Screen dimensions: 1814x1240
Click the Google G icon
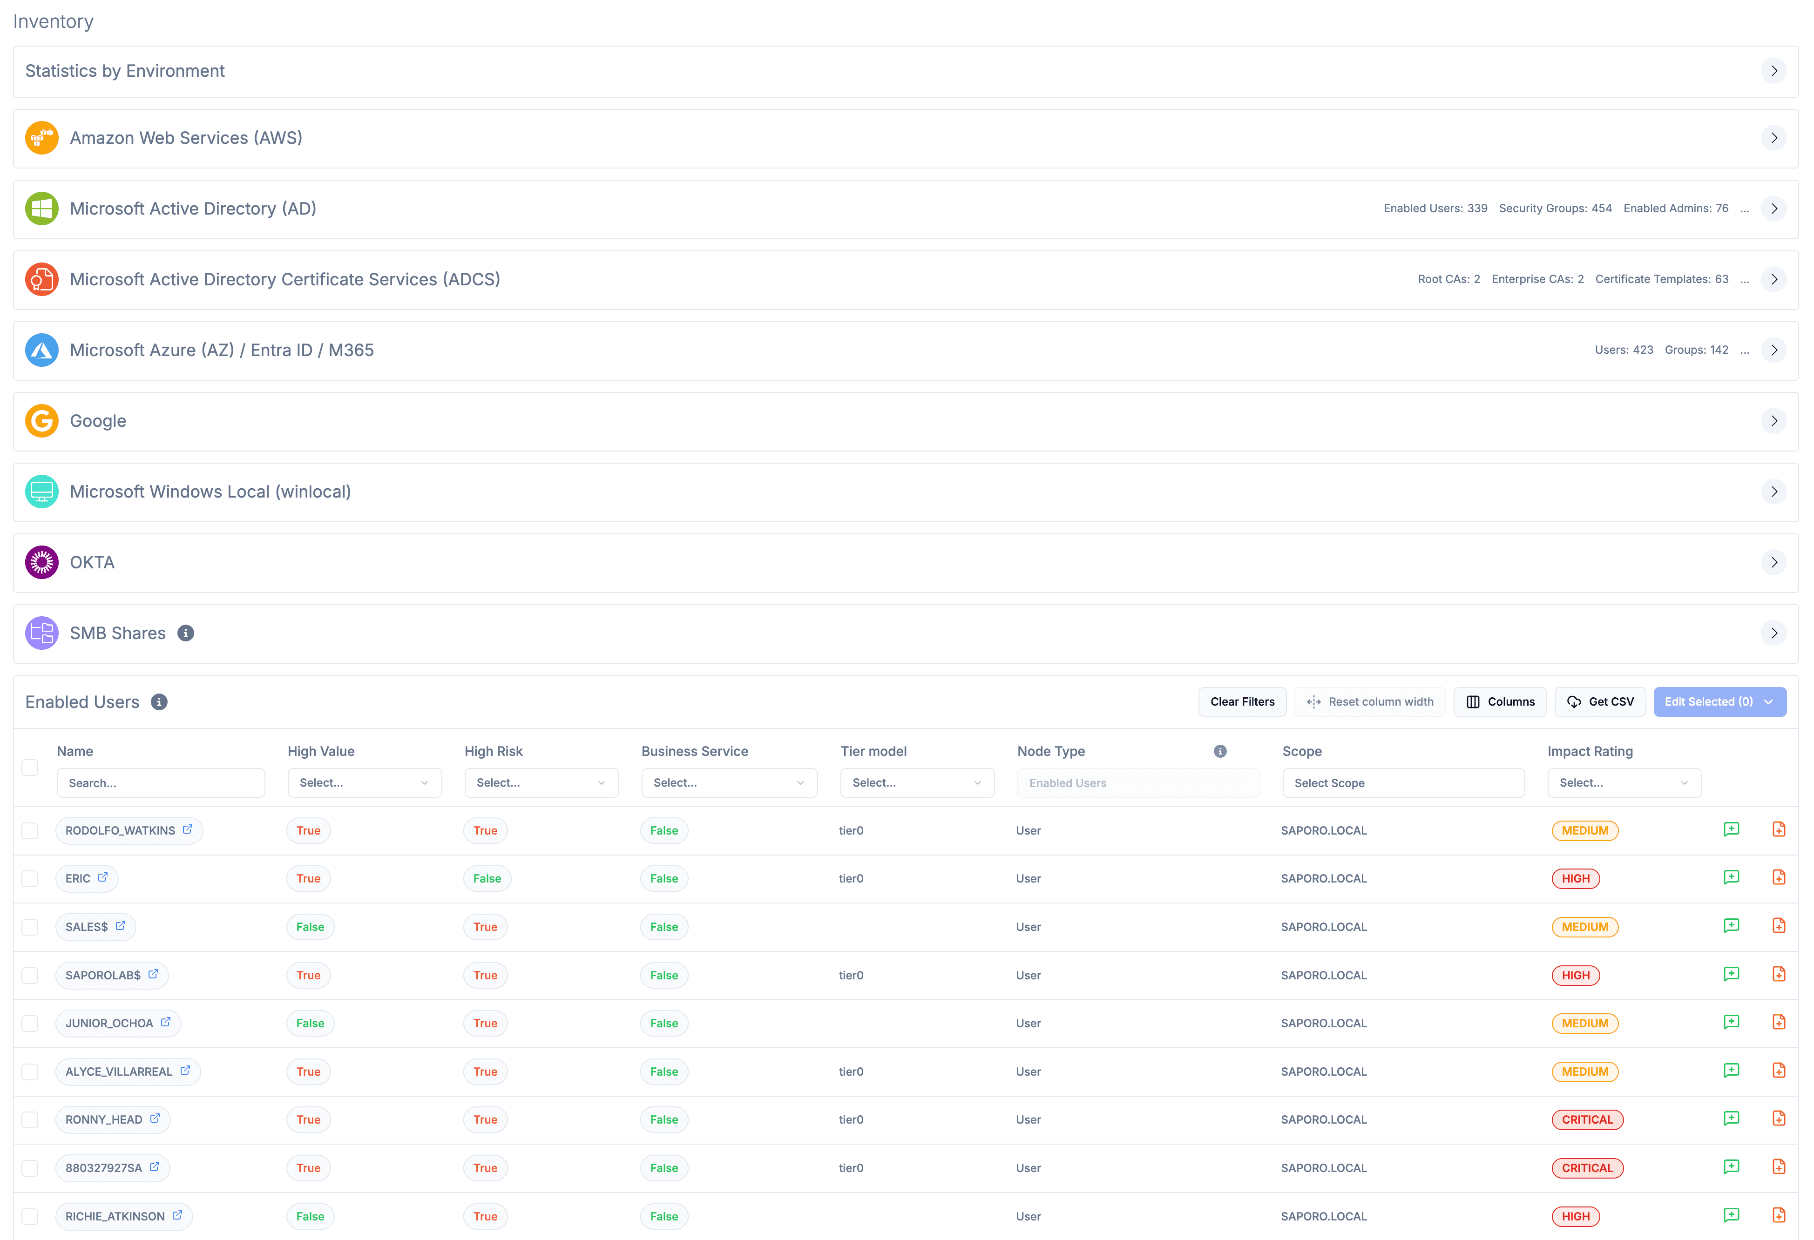[x=41, y=421]
